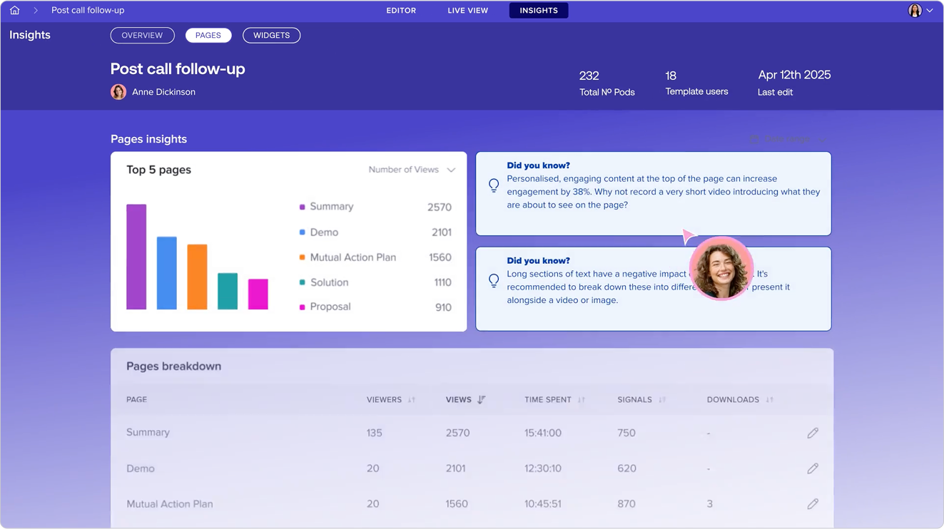Click the '910' Proposal views value
The image size is (944, 529).
444,307
